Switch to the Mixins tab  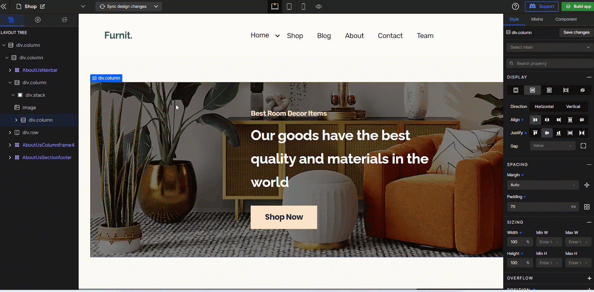pos(537,19)
